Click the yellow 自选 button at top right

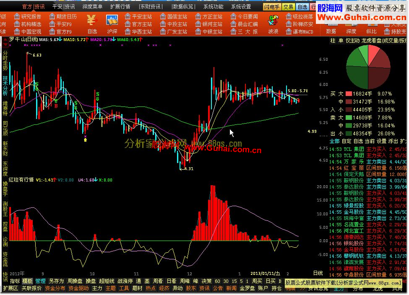click(302, 7)
